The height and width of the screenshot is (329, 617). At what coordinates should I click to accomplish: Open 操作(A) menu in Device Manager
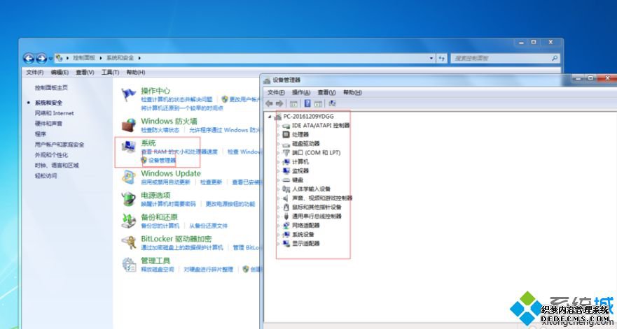point(301,92)
